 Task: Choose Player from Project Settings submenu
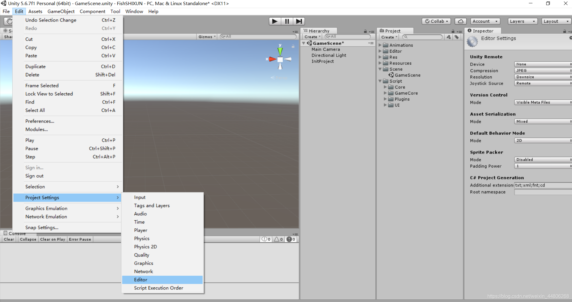click(162, 230)
